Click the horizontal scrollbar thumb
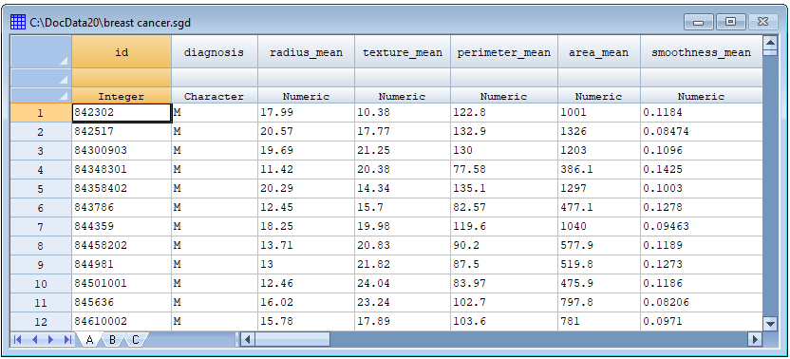 coord(292,339)
